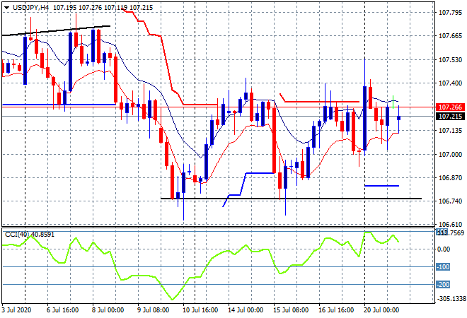Screen dimensions: 467x318
Task: Click the 107.795 price scale value
Action: point(450,13)
